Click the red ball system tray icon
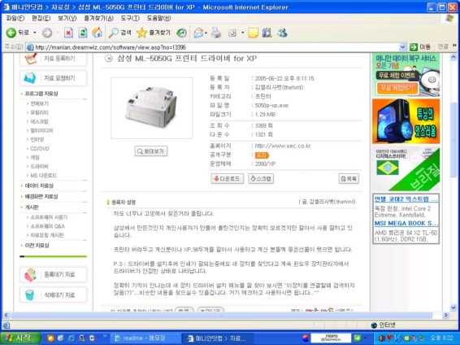This screenshot has height=345, width=460. click(305, 338)
